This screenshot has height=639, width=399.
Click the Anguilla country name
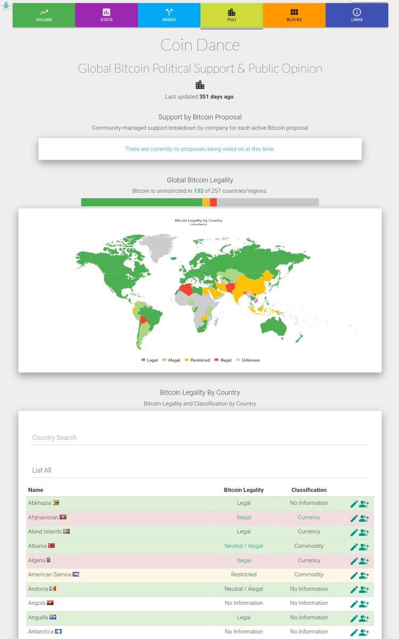click(38, 618)
